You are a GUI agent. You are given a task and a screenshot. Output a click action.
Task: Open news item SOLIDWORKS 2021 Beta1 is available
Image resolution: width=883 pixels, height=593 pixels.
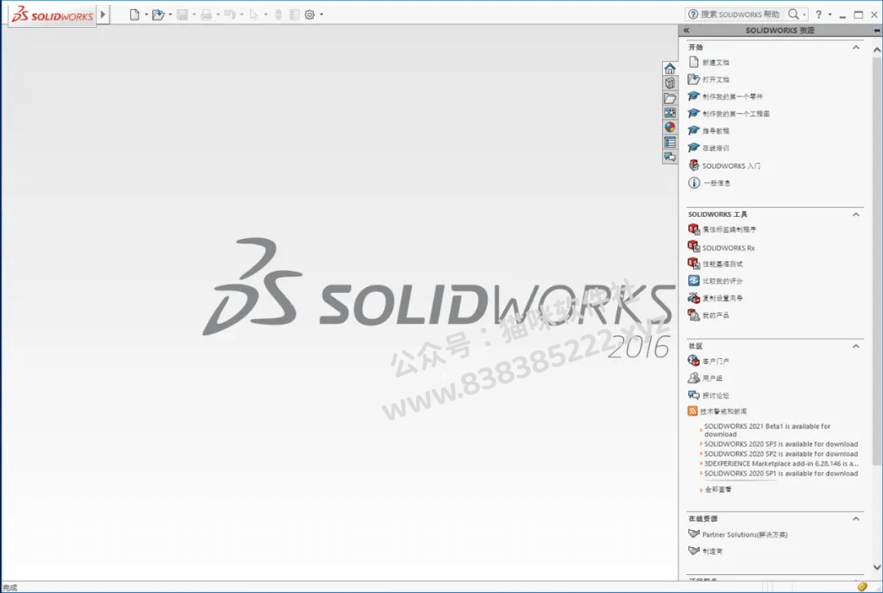pos(767,430)
